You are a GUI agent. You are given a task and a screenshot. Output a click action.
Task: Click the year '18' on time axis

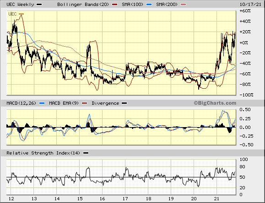149,199
